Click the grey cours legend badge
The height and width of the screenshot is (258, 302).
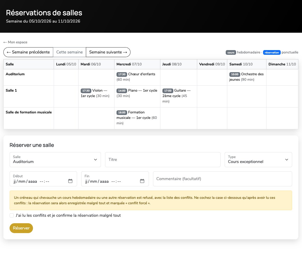click(231, 52)
